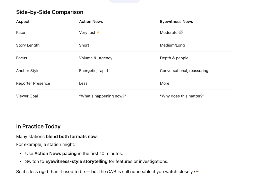Select the Side-by-Side Comparison heading
Image resolution: width=260 pixels, height=181 pixels.
[50, 12]
